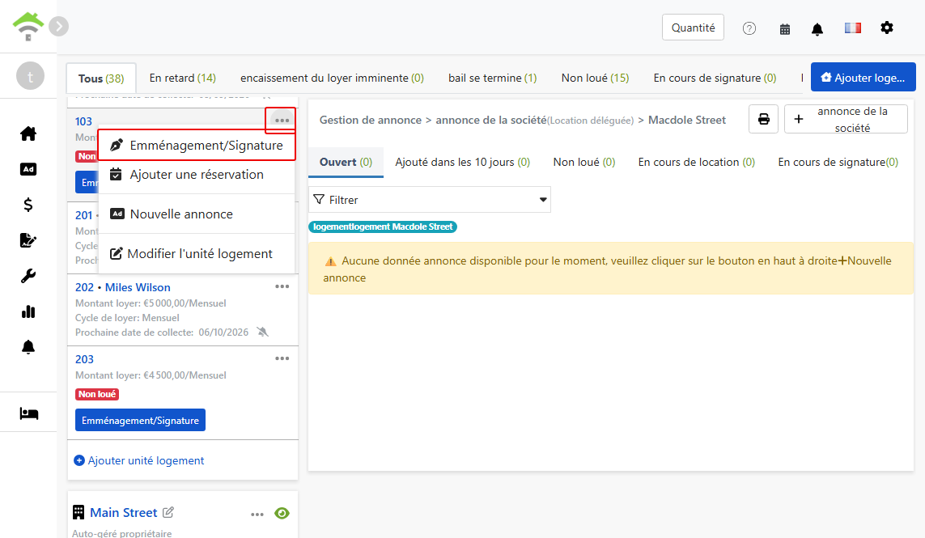
Task: Open unit 103 link
Action: click(83, 121)
